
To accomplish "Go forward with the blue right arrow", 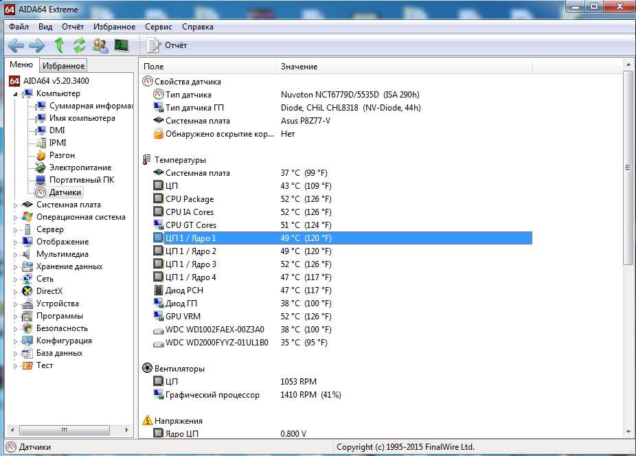I will [36, 45].
